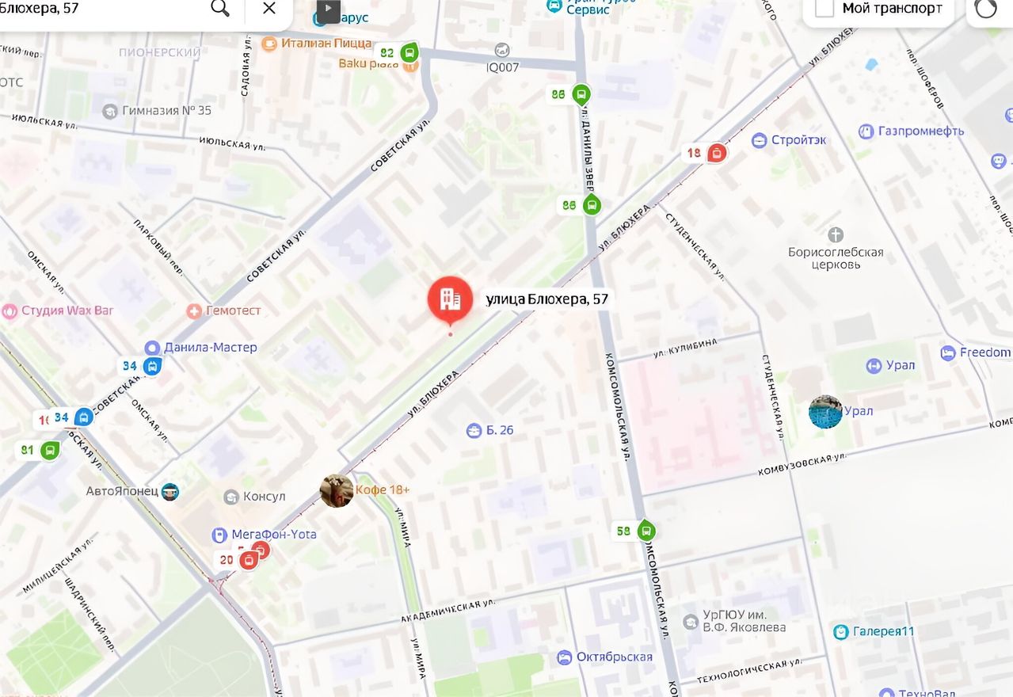
Task: Click the Галерея11 shopping marker
Action: coord(841,632)
